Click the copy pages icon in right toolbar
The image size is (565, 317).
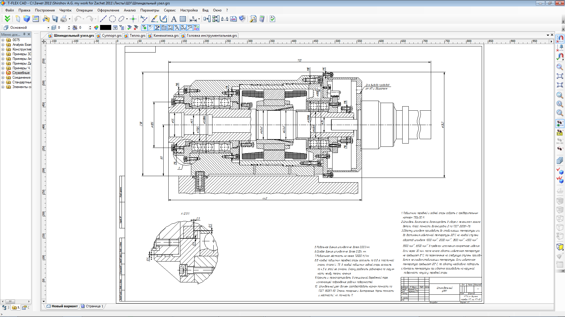click(560, 161)
